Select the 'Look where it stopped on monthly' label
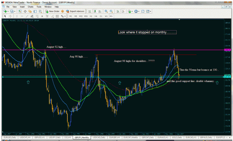This screenshot has width=233, height=141. (x=147, y=32)
